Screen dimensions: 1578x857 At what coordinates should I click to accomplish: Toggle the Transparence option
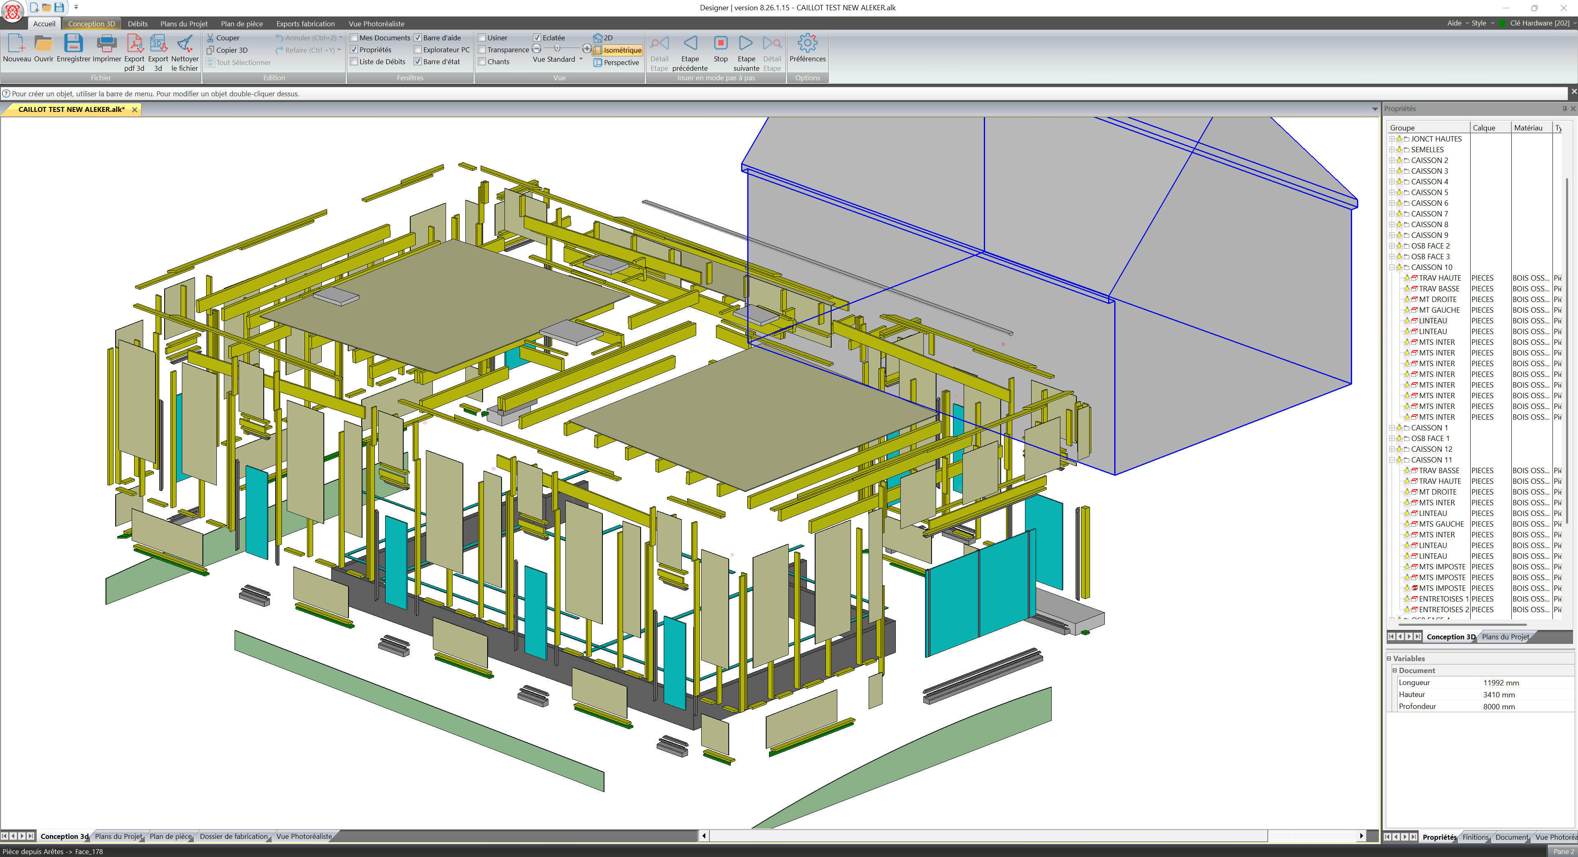pos(483,50)
